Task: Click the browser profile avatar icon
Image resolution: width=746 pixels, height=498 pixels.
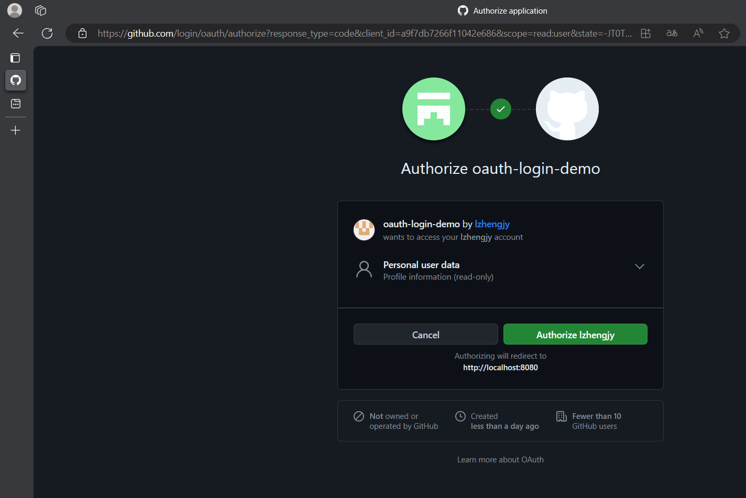Action: tap(15, 10)
